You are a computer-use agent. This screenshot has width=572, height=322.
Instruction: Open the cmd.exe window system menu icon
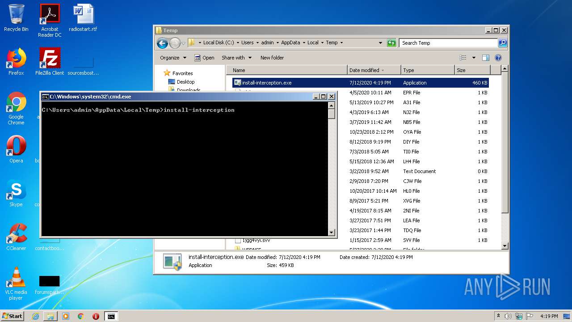(x=45, y=97)
